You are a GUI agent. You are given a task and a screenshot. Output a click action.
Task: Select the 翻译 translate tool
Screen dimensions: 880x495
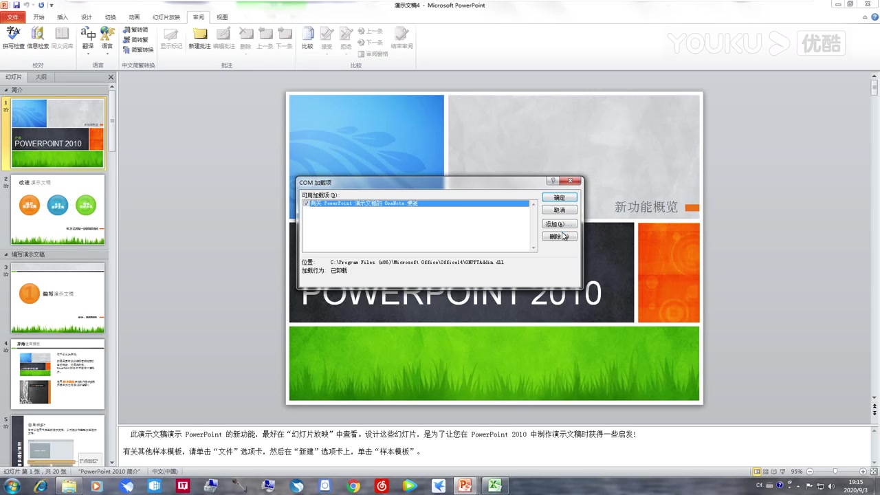[88, 38]
